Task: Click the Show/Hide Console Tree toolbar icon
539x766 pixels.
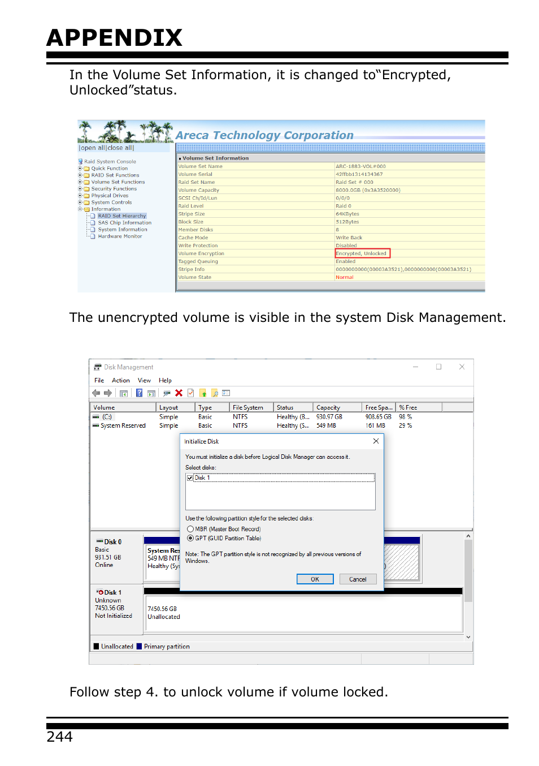Action: (x=124, y=393)
